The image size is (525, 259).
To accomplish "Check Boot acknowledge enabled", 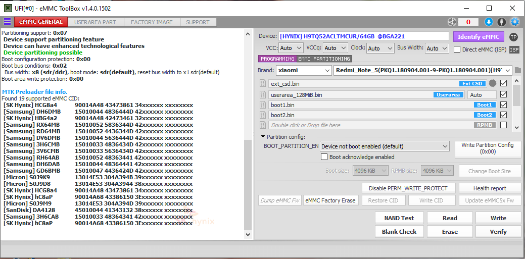I will pos(324,157).
